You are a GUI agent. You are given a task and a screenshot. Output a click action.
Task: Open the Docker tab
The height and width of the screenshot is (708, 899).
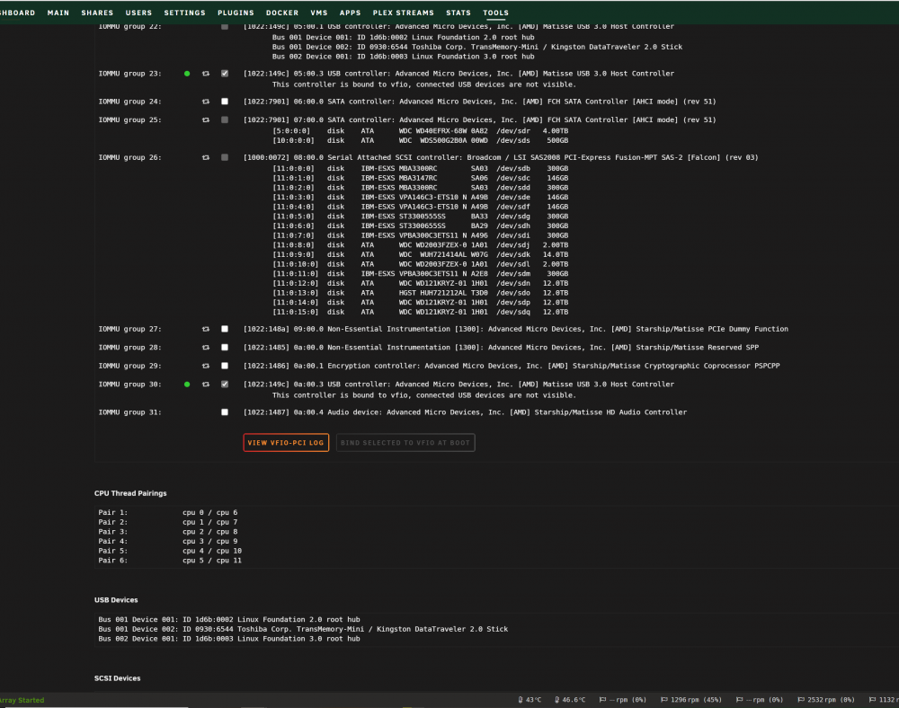pyautogui.click(x=282, y=13)
